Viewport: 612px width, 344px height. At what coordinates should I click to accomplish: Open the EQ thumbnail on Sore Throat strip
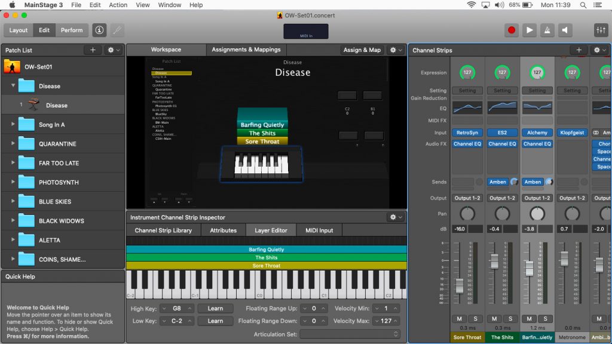(x=467, y=108)
